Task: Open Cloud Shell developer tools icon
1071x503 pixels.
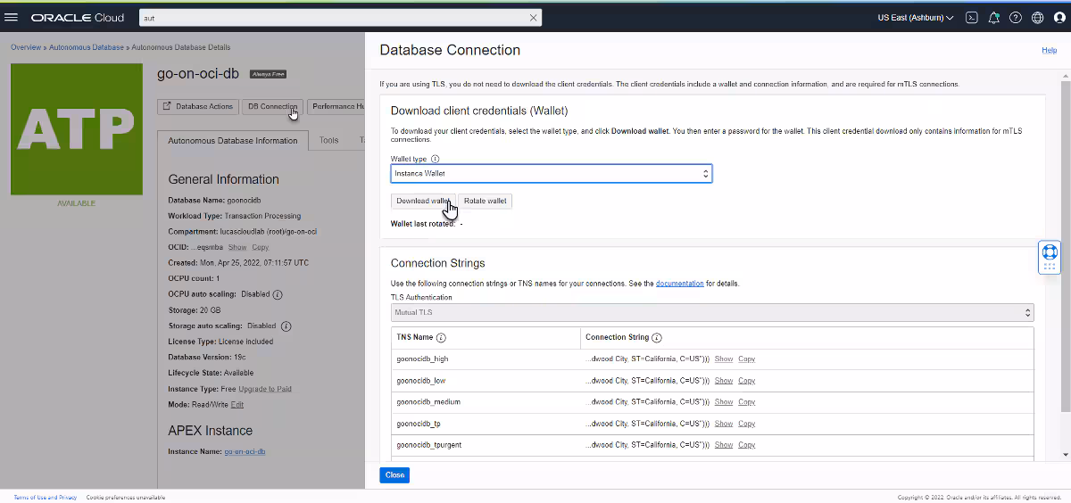Action: 972,18
